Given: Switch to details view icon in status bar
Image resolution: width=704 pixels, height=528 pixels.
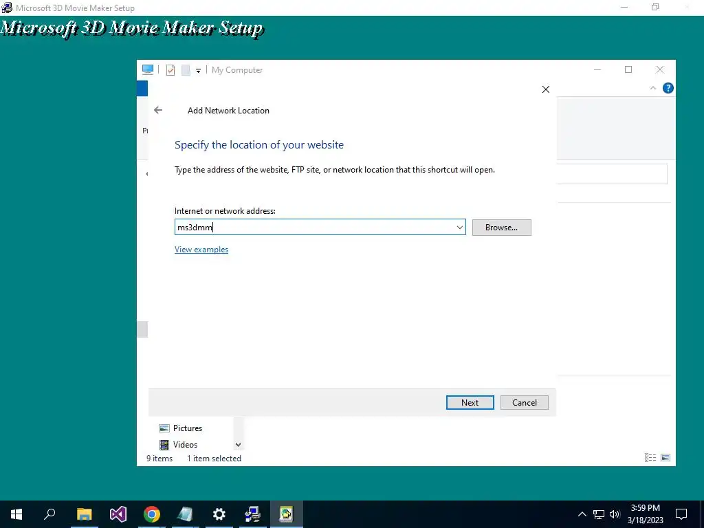Looking at the screenshot, I should [650, 457].
